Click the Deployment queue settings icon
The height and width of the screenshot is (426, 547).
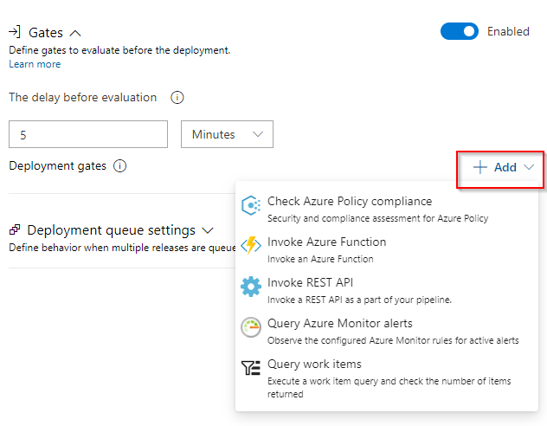tap(15, 231)
